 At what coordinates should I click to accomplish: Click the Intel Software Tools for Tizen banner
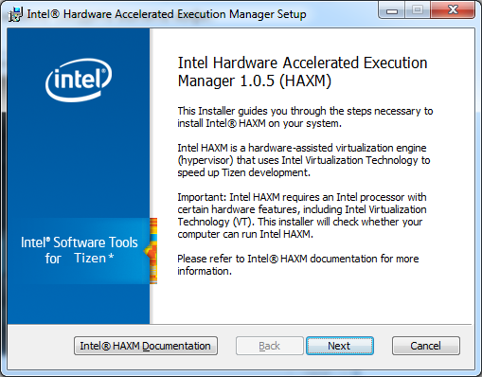pos(80,250)
